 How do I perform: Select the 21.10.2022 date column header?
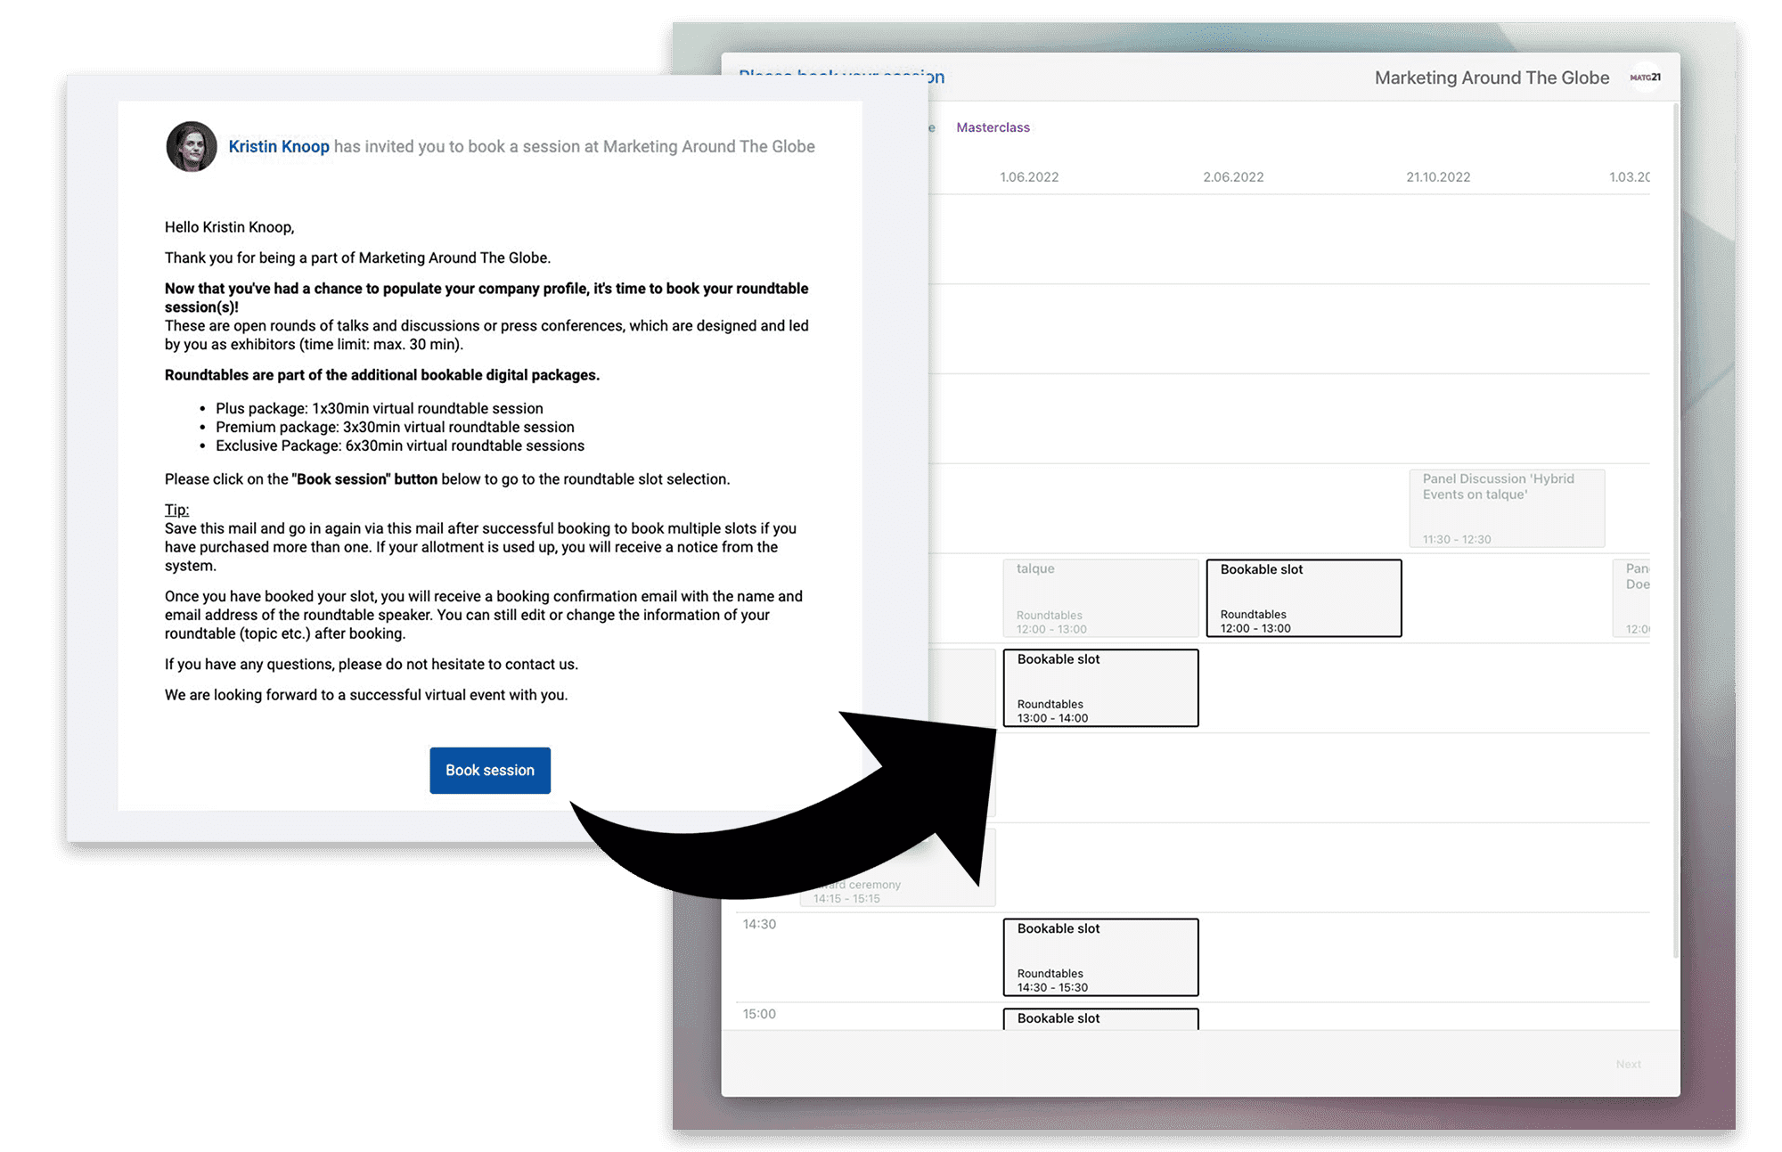coord(1438,177)
